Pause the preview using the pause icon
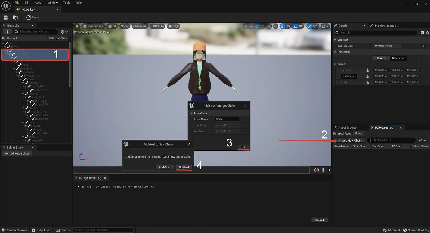This screenshot has width=430, height=233. [x=323, y=170]
